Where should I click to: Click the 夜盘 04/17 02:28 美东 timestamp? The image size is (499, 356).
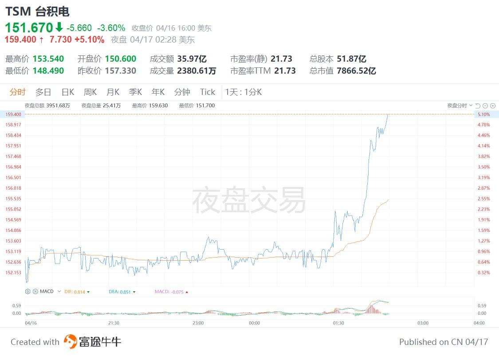point(153,40)
